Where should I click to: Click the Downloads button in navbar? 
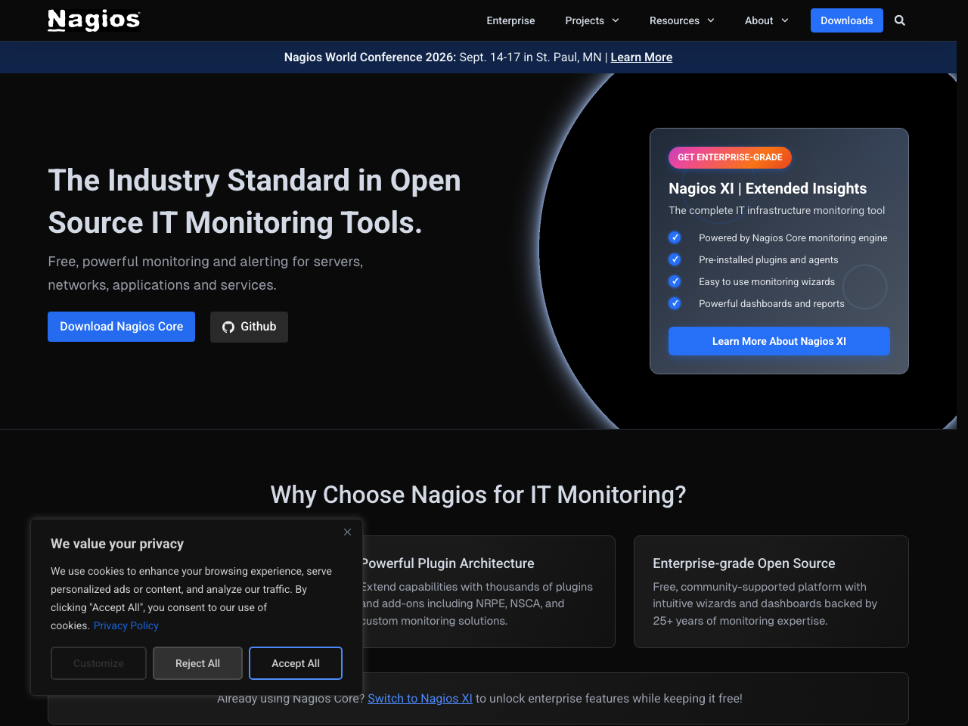coord(846,20)
